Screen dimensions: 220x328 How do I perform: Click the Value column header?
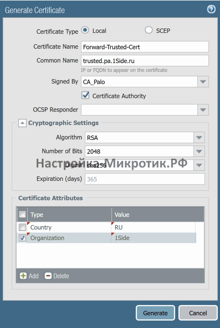[158, 214]
